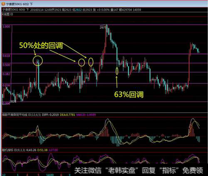Screen dimensions: 208x176
Task: Click the 429704 turnover value in header
Action: tap(127, 10)
